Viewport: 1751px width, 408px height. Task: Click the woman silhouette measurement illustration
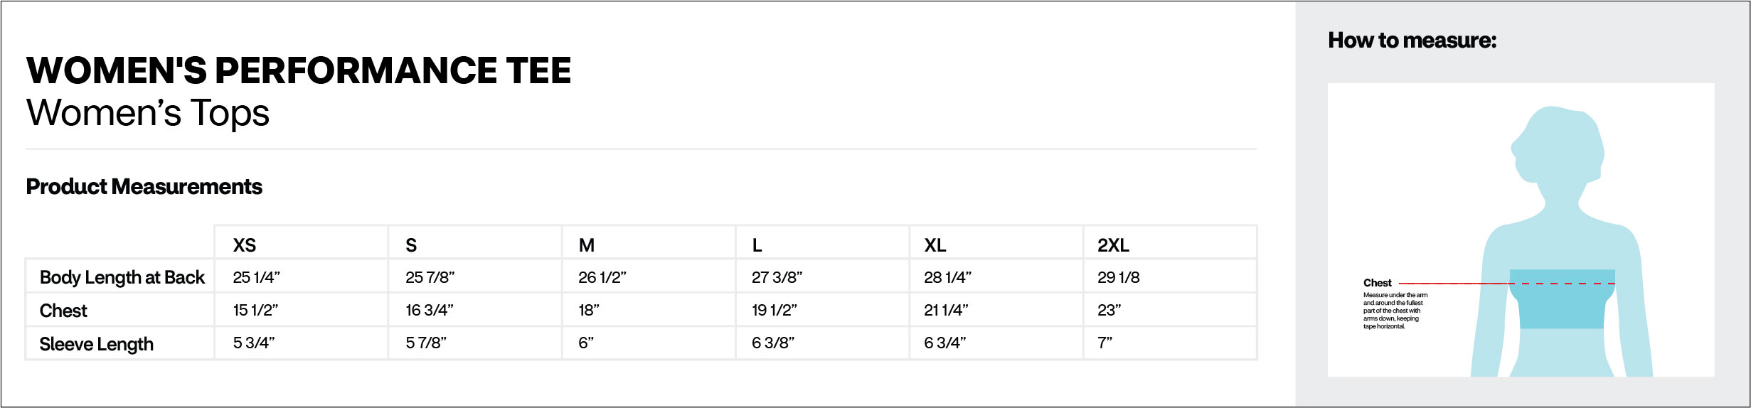click(x=1562, y=213)
